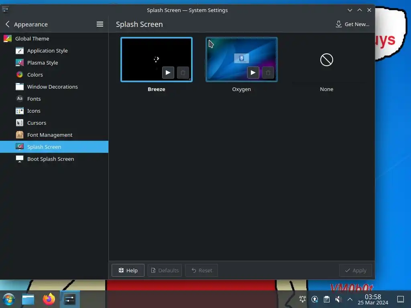Image resolution: width=411 pixels, height=308 pixels.
Task: Click the Icons grid icon
Action: 20,111
